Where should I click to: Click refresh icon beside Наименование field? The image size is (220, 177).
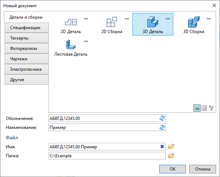[162, 127]
